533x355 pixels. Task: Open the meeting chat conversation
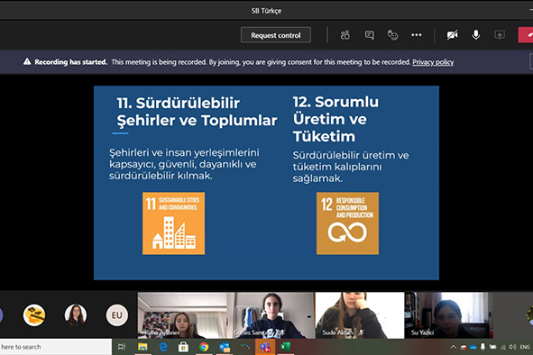point(369,35)
